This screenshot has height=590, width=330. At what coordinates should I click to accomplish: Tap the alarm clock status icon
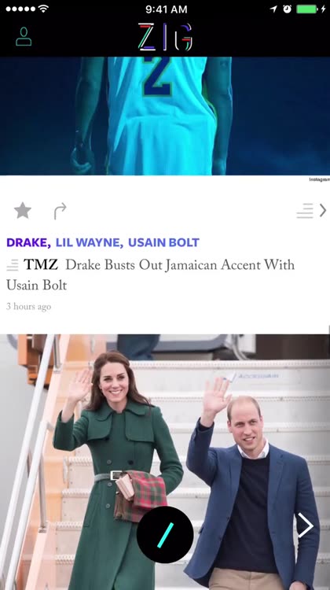tap(287, 9)
